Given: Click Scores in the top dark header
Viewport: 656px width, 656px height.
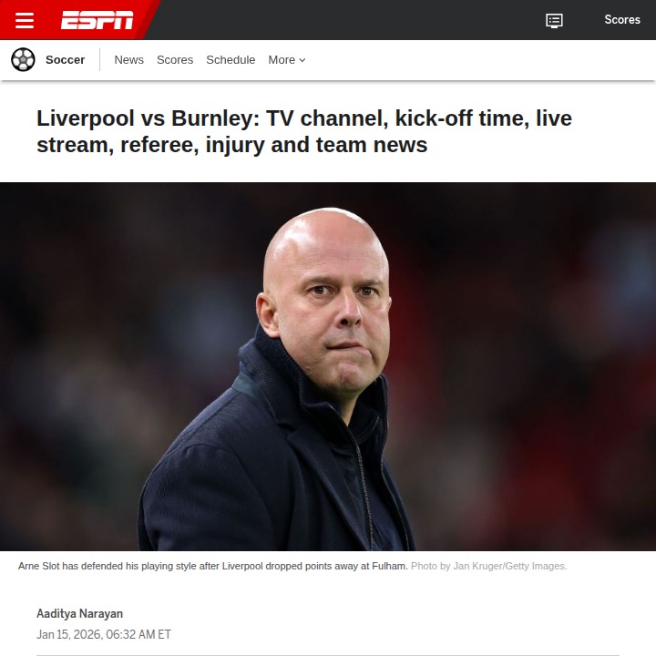Looking at the screenshot, I should [621, 20].
